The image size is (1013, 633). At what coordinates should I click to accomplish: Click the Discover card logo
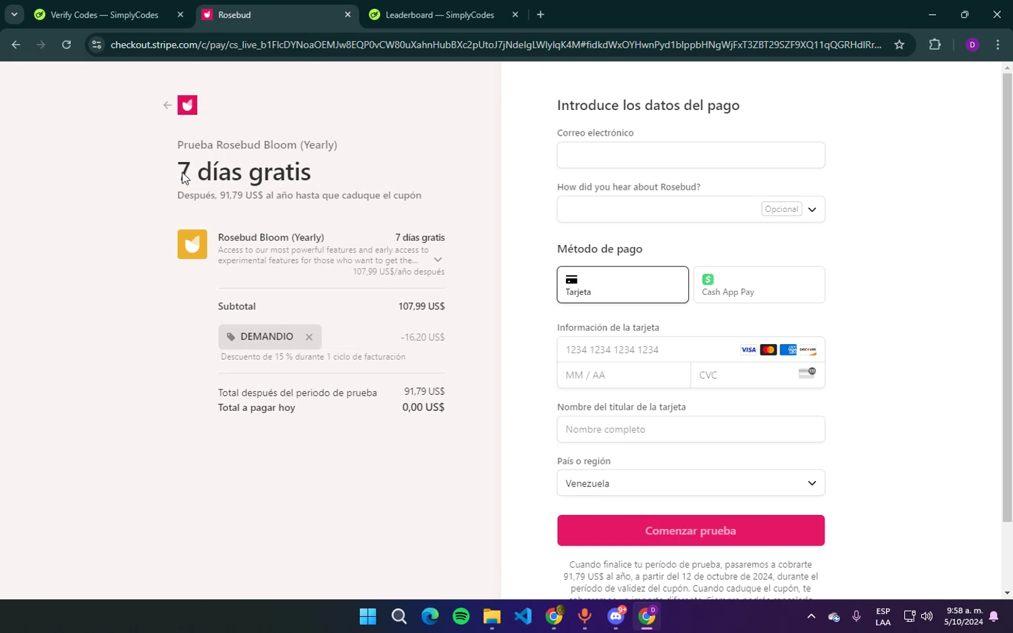808,350
